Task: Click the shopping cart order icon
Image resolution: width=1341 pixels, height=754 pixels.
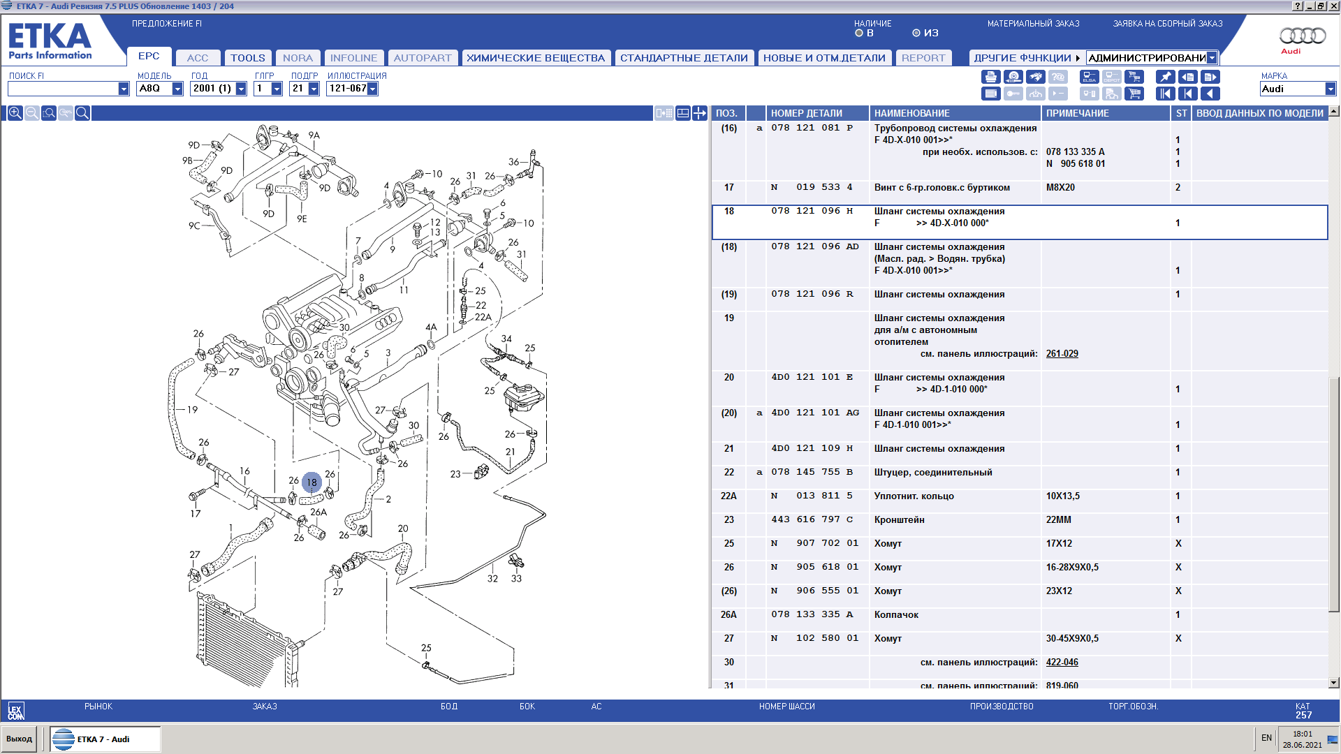Action: (1134, 94)
